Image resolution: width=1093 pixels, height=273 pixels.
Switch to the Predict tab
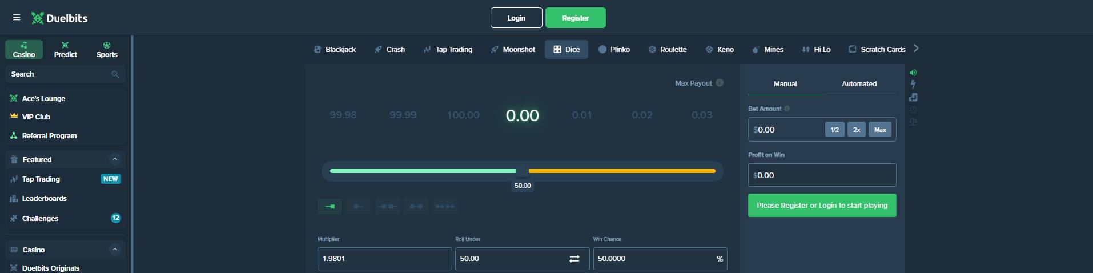[65, 50]
